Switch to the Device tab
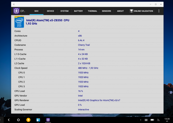 coord(50,11)
